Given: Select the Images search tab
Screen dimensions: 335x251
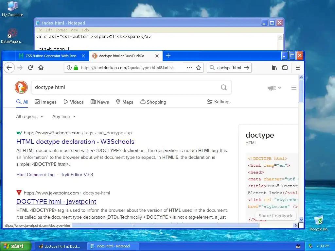Looking at the screenshot, I should point(45,102).
